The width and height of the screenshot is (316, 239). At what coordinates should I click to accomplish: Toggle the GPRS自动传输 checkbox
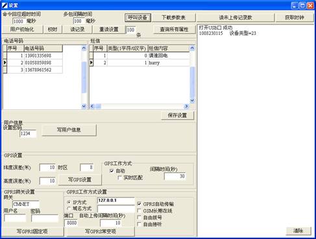click(139, 204)
